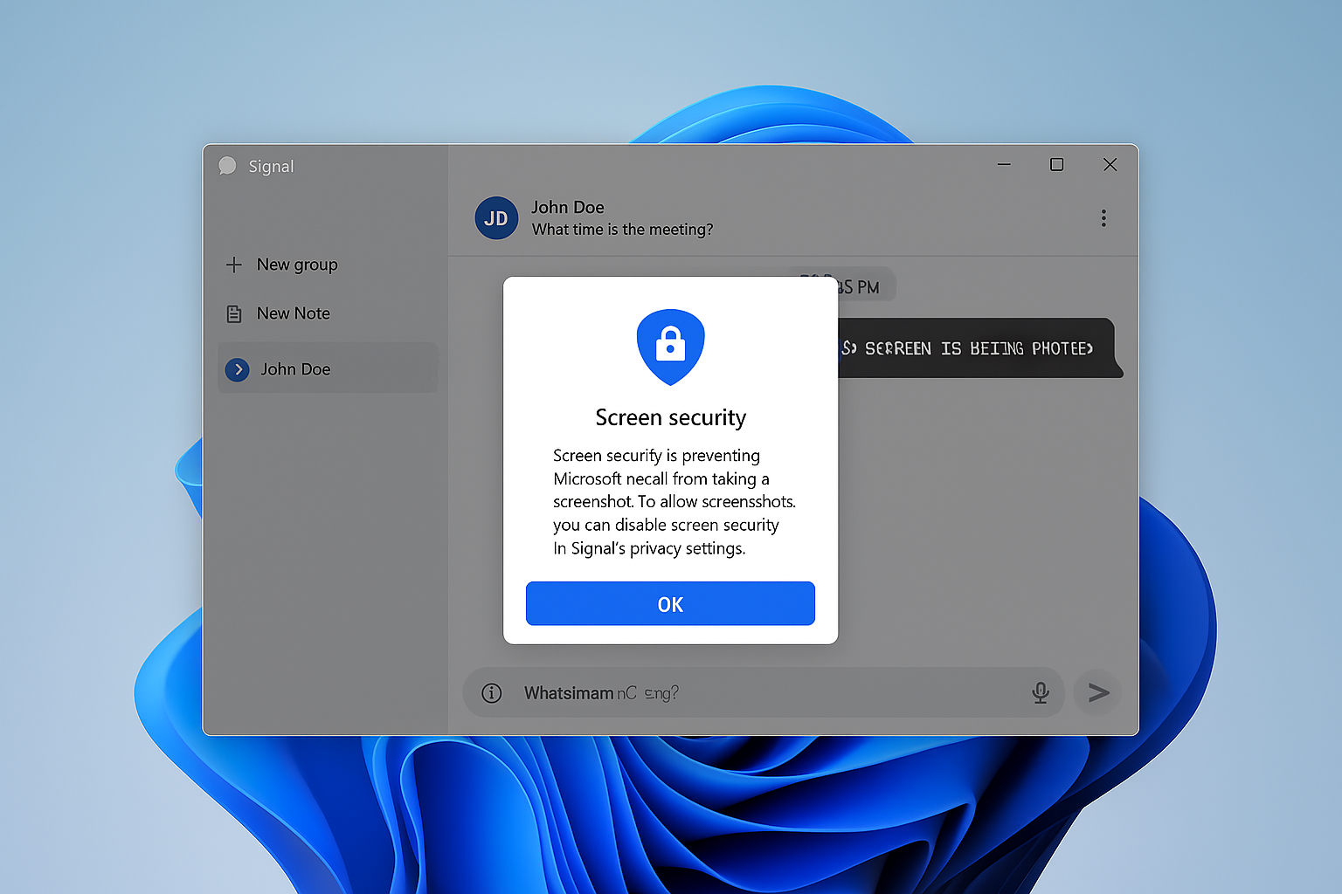Click the dark screen being photographed message
Viewport: 1342px width, 894px height.
click(979, 348)
